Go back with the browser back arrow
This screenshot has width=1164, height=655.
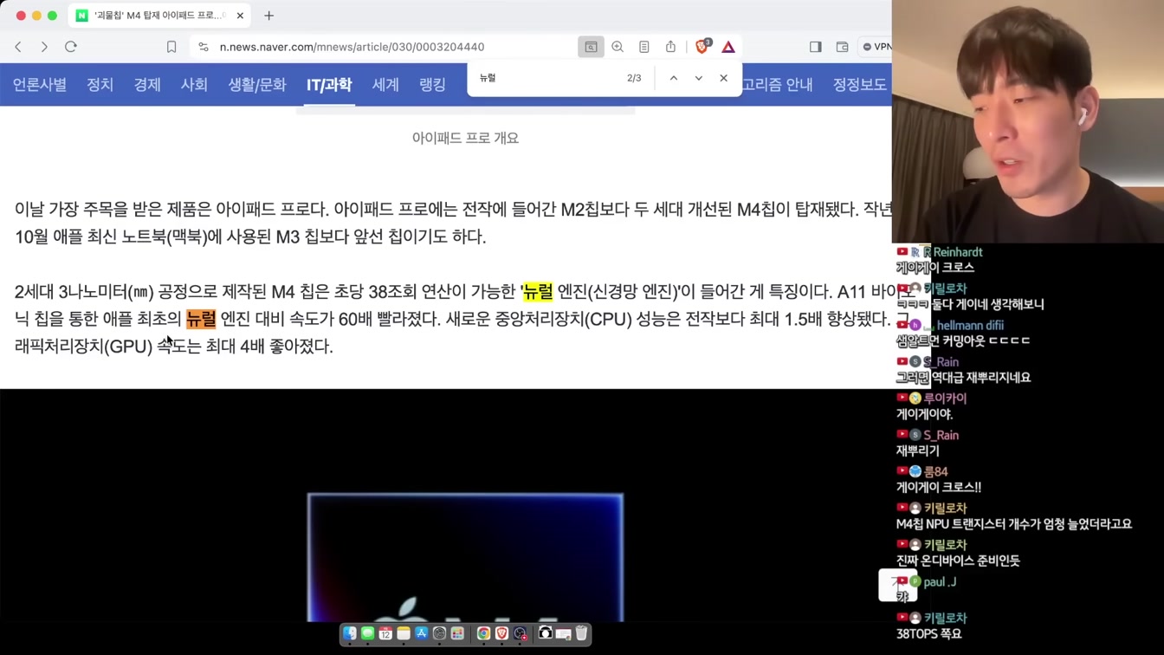pyautogui.click(x=18, y=47)
